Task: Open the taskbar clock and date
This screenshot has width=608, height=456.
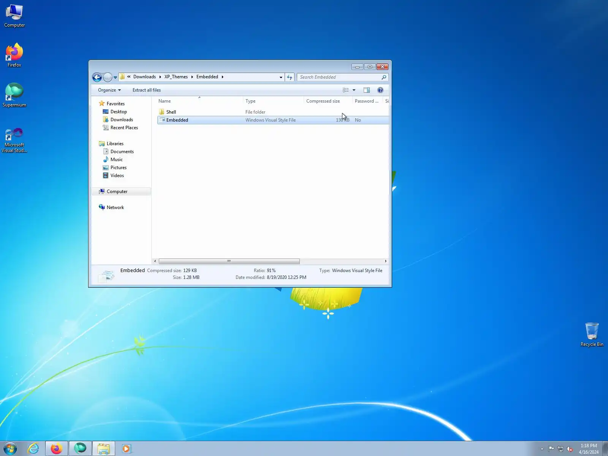Action: pos(589,449)
